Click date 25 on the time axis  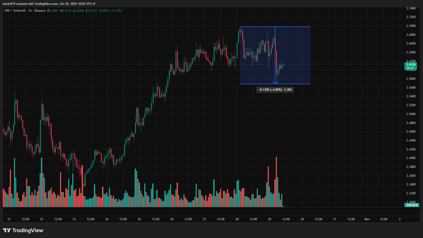[139, 219]
